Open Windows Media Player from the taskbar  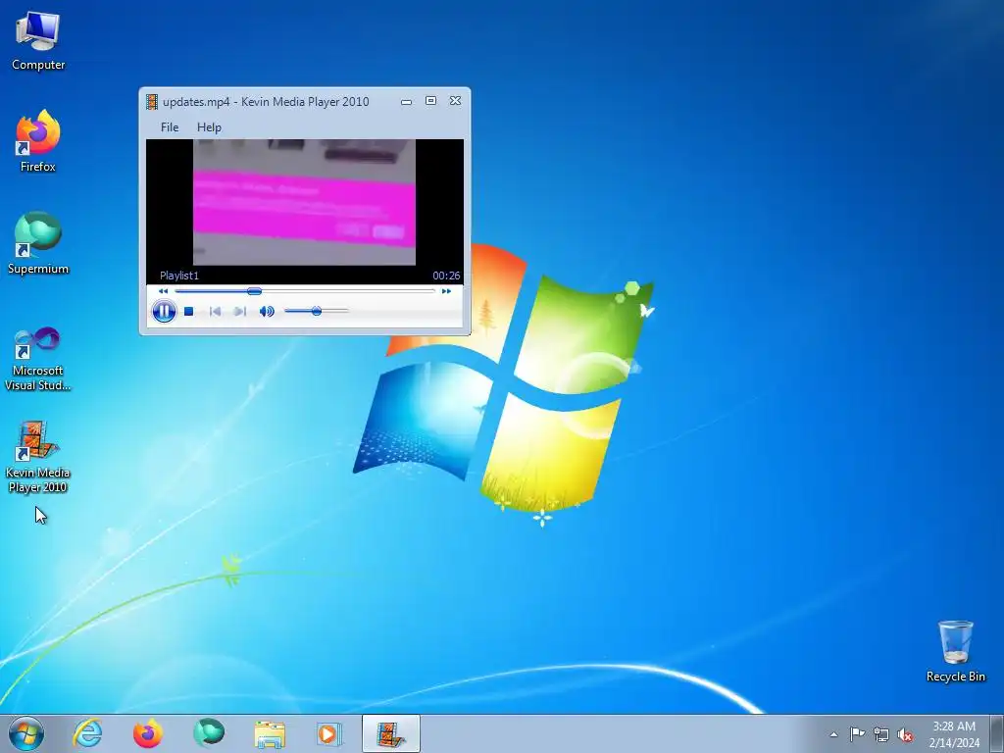[329, 733]
